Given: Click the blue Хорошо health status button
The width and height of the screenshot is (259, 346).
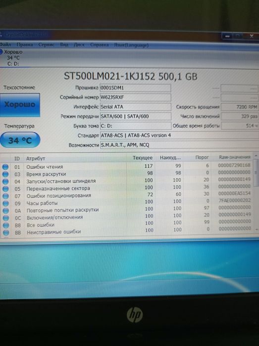Looking at the screenshot, I should point(20,104).
